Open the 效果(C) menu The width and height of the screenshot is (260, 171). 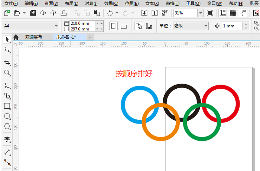click(111, 3)
